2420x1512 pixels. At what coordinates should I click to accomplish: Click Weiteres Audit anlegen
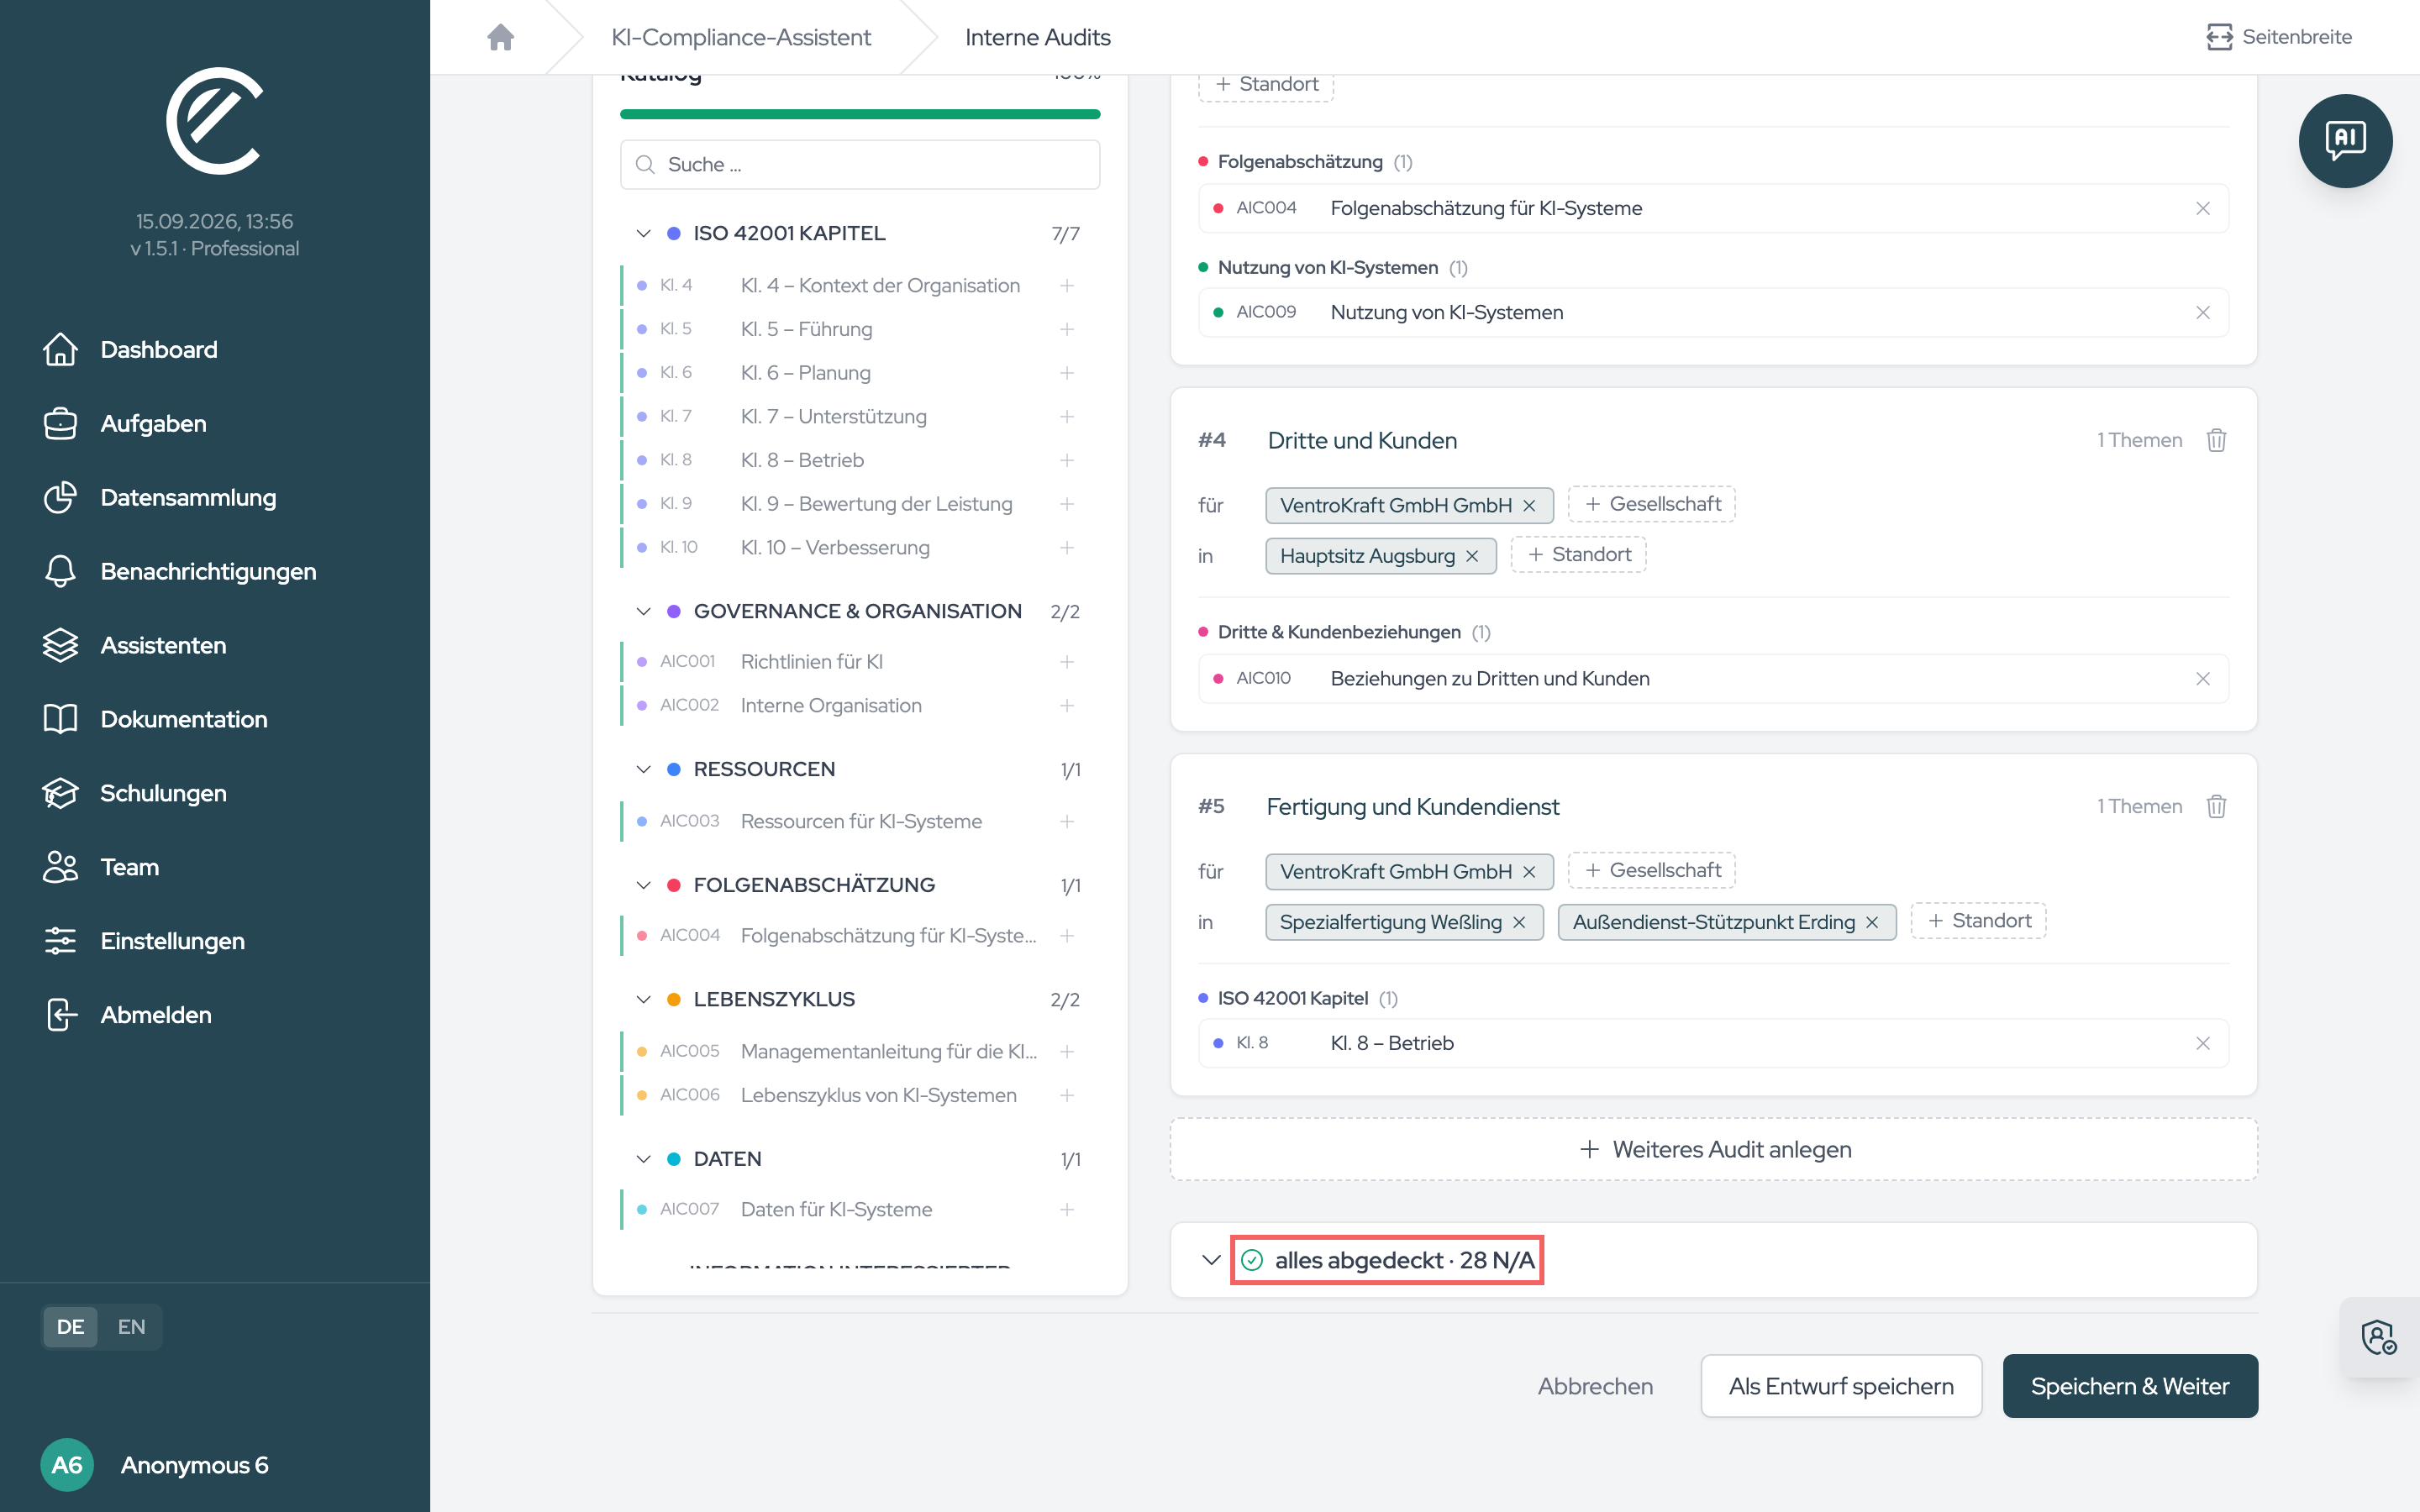pos(1714,1149)
